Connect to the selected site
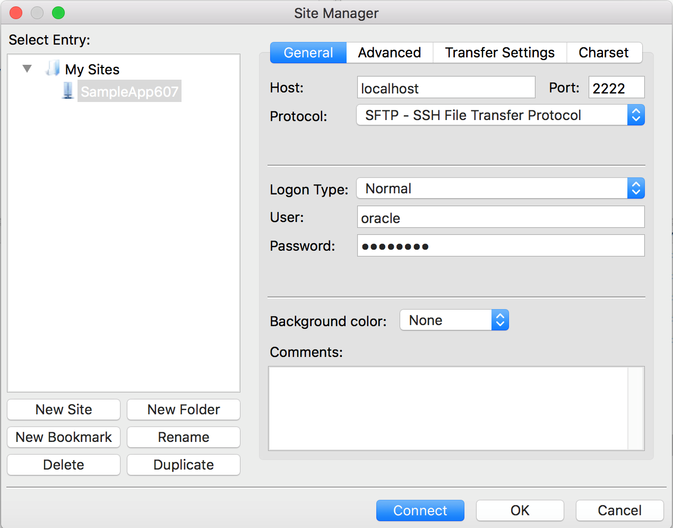The width and height of the screenshot is (673, 528). [x=420, y=510]
